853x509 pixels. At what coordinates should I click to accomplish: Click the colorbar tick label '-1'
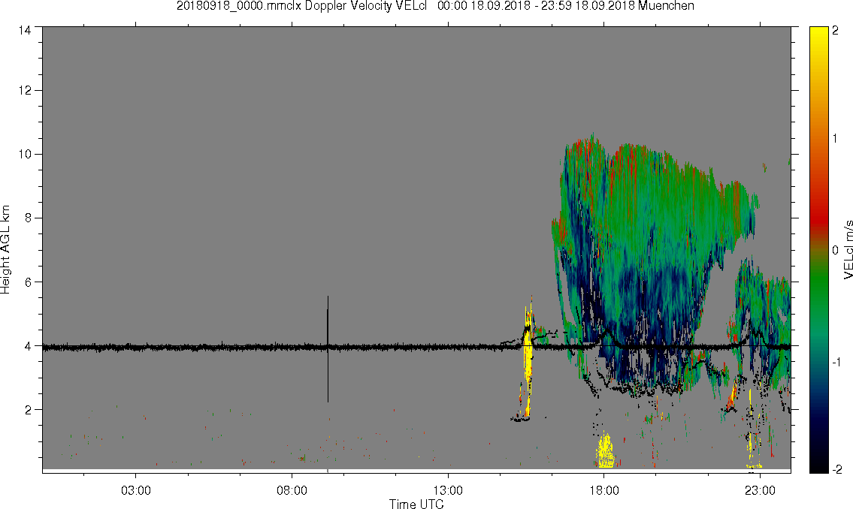836,362
